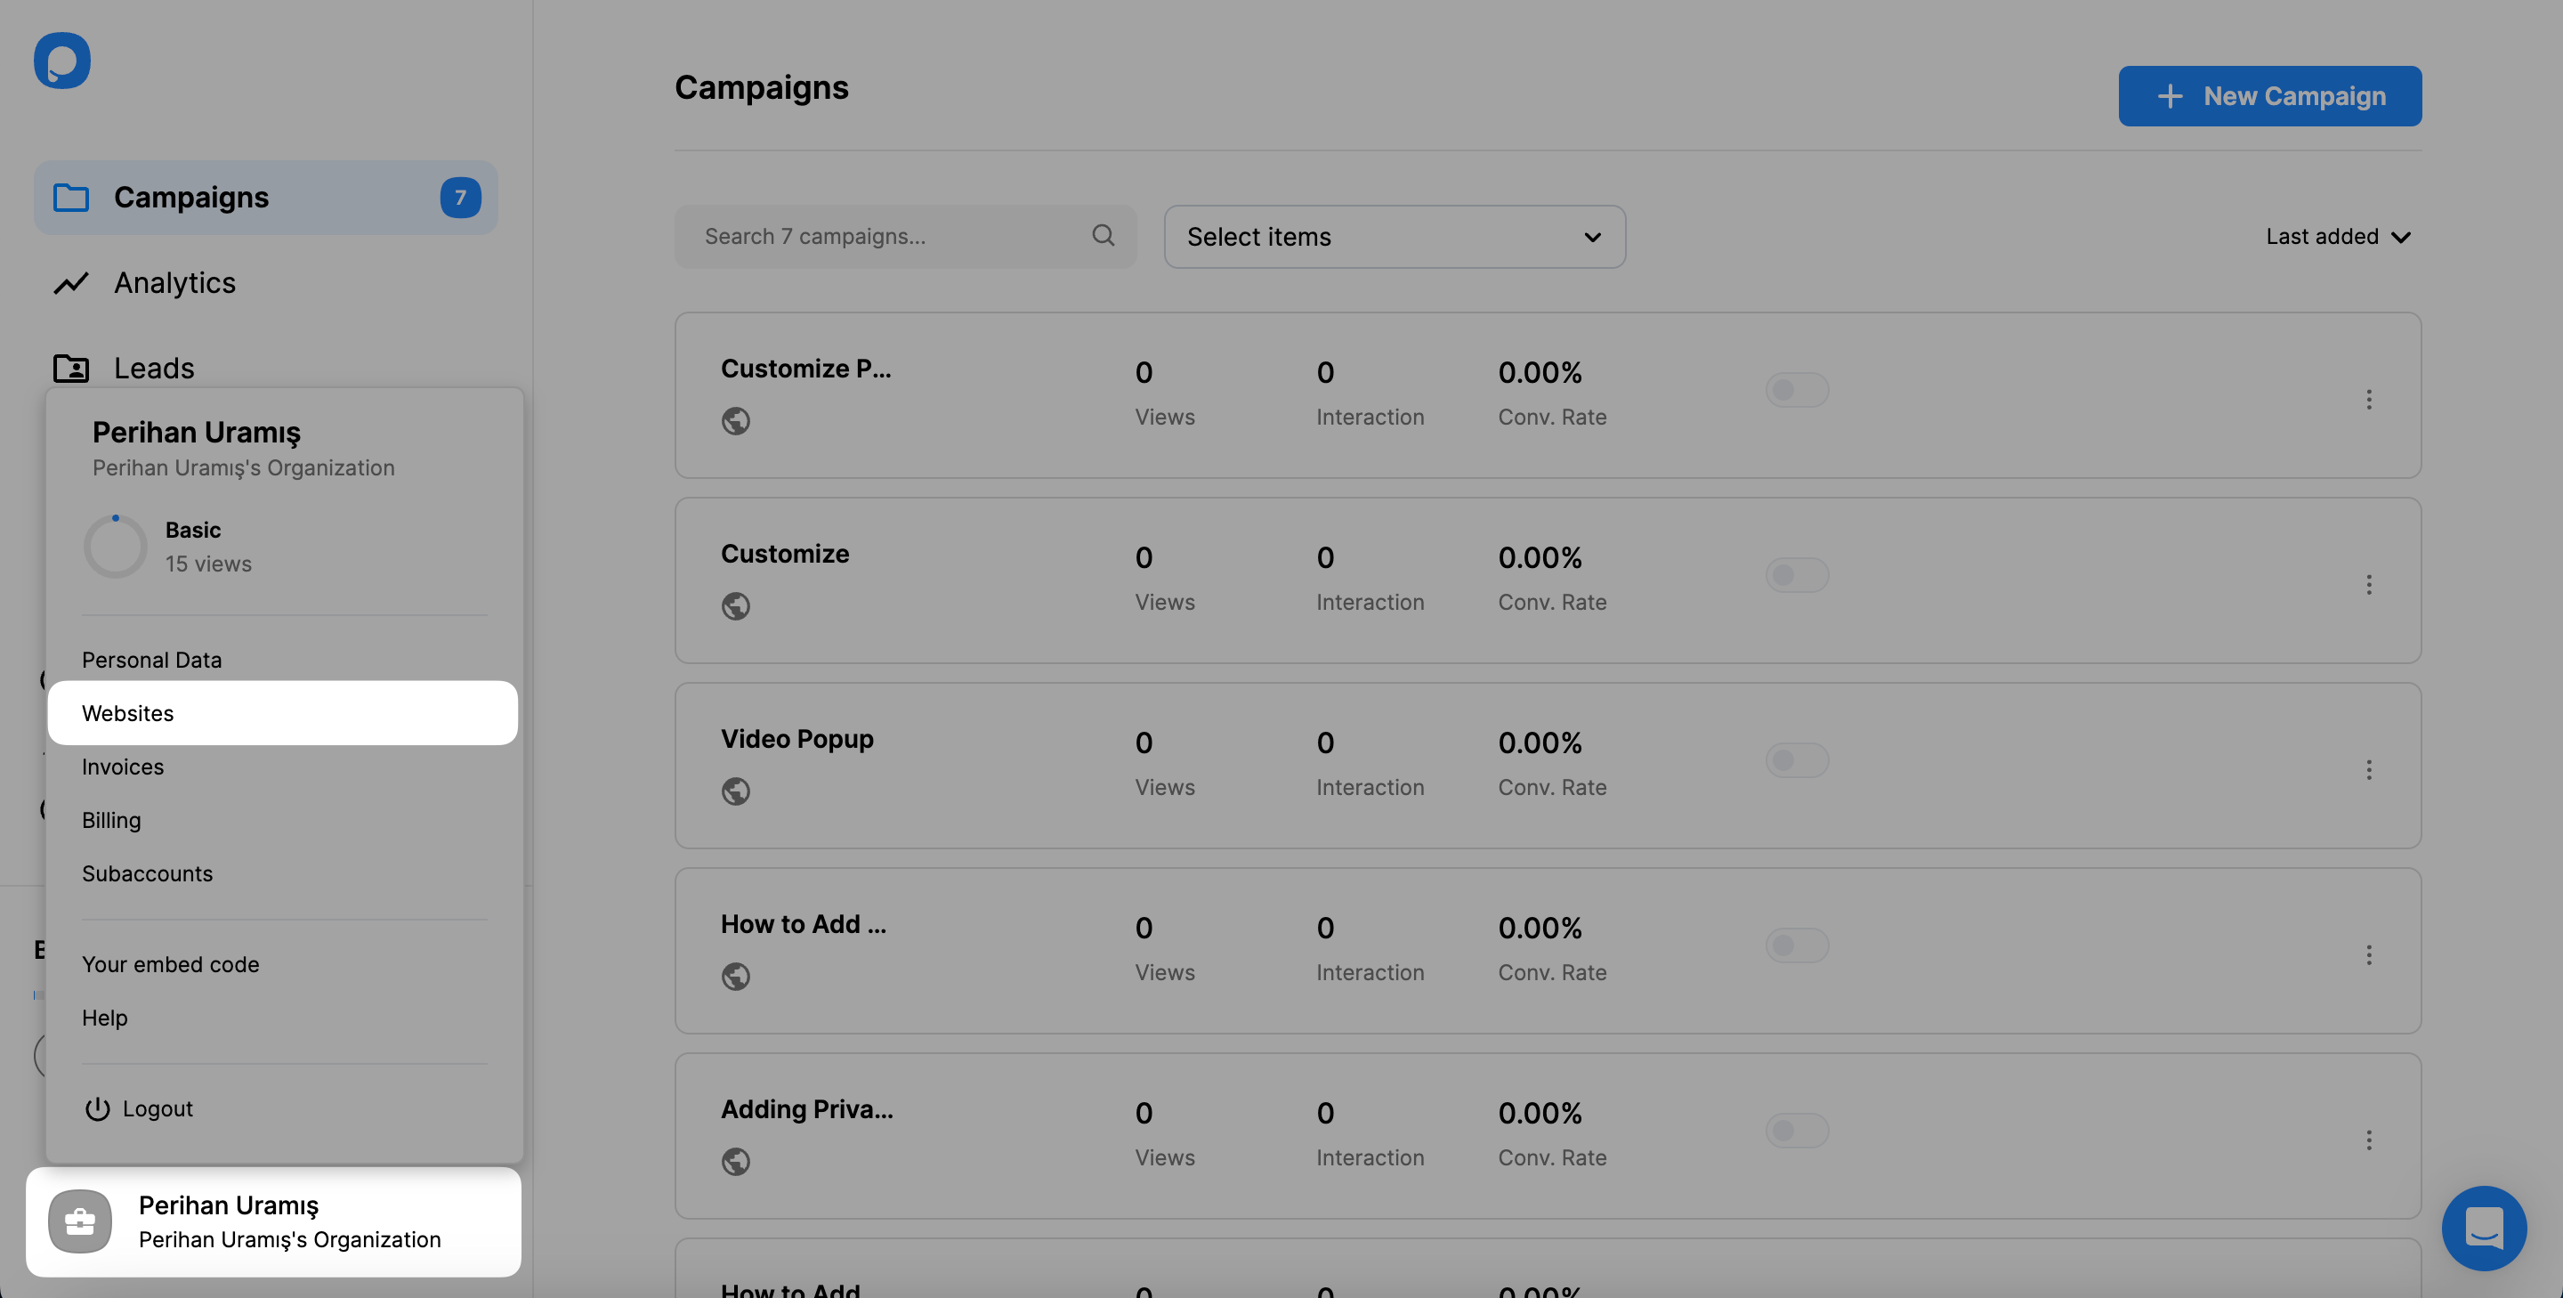Click the Logout power icon in profile menu
The height and width of the screenshot is (1298, 2563).
pyautogui.click(x=96, y=1107)
